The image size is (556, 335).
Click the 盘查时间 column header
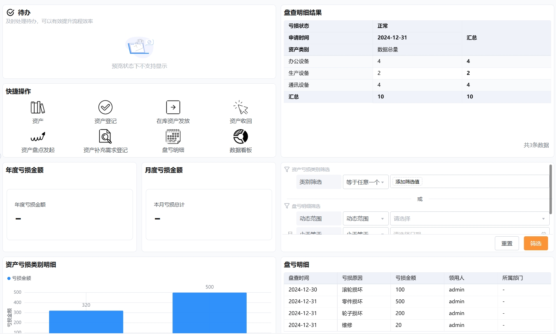(x=299, y=278)
